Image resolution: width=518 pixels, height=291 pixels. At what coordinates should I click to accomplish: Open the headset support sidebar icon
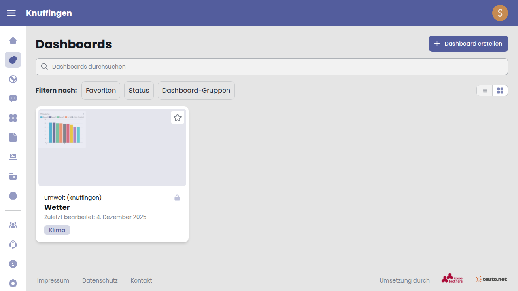pyautogui.click(x=13, y=245)
